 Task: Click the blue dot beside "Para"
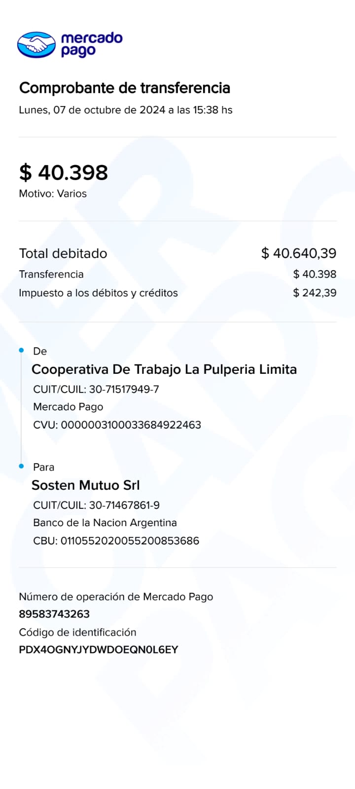tap(21, 466)
